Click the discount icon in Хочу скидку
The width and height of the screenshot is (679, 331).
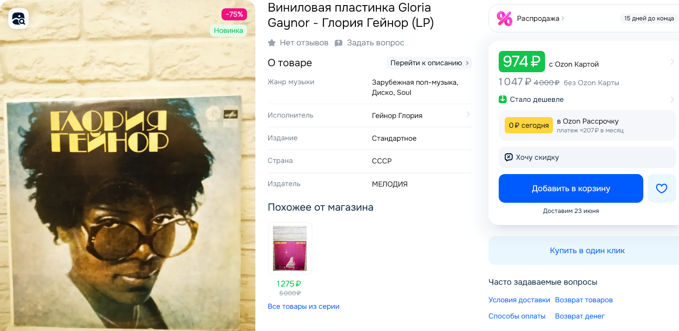(x=508, y=157)
